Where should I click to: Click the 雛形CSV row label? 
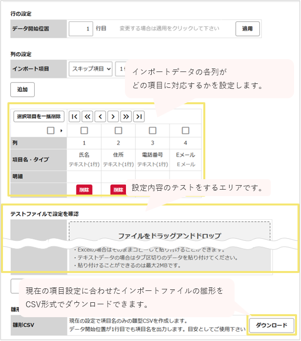(23, 325)
